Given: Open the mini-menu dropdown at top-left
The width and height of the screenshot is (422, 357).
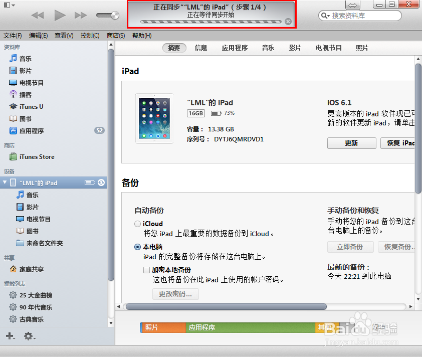Looking at the screenshot, I should pos(9,5).
